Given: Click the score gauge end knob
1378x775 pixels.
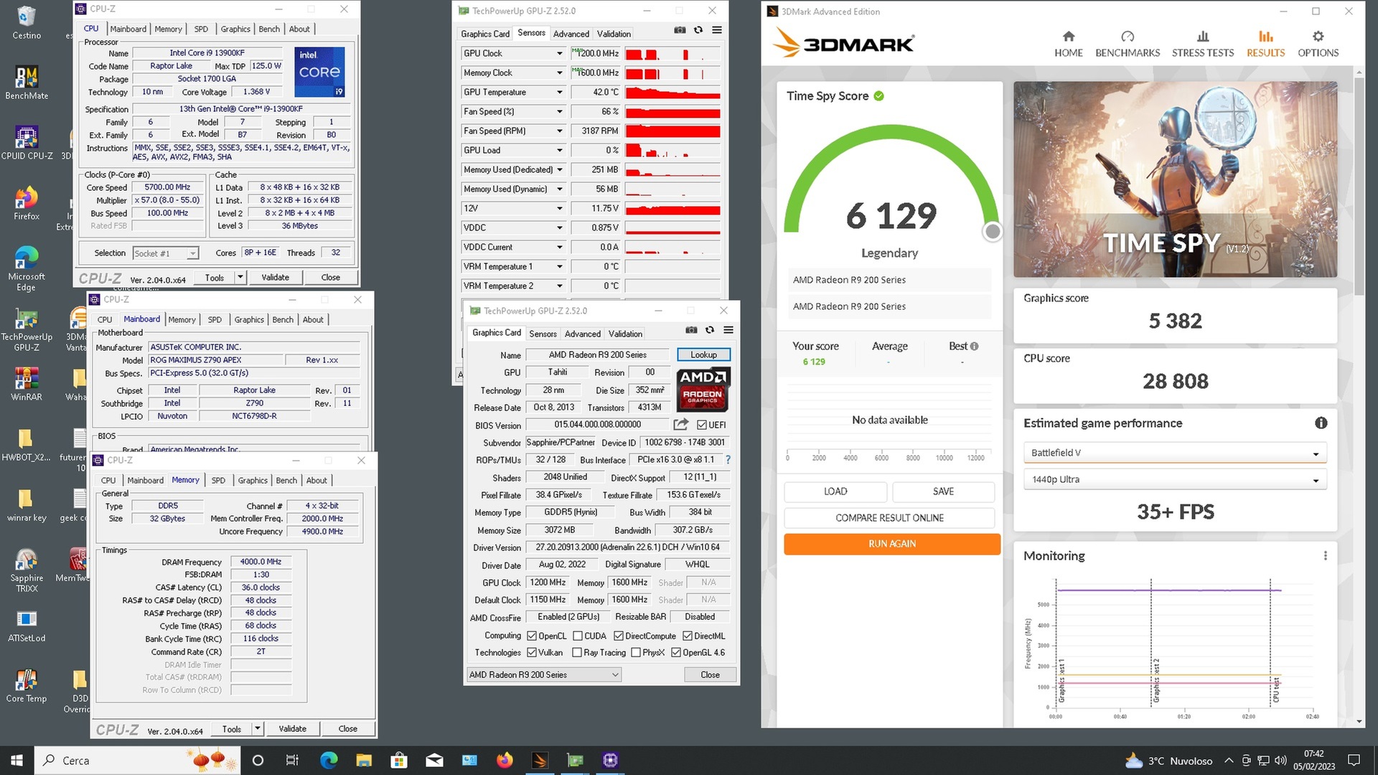Looking at the screenshot, I should 992,232.
